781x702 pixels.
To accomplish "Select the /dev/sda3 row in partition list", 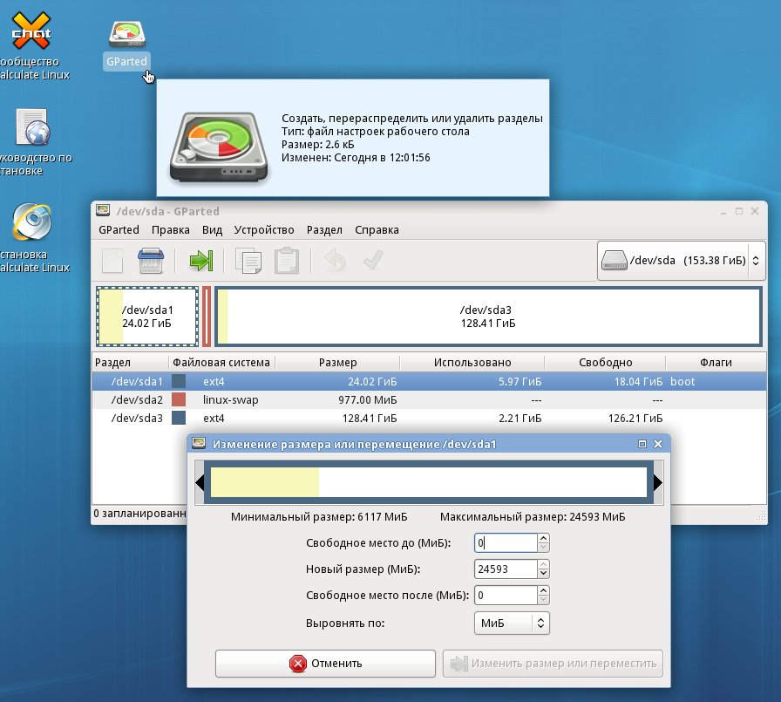I will 429,418.
